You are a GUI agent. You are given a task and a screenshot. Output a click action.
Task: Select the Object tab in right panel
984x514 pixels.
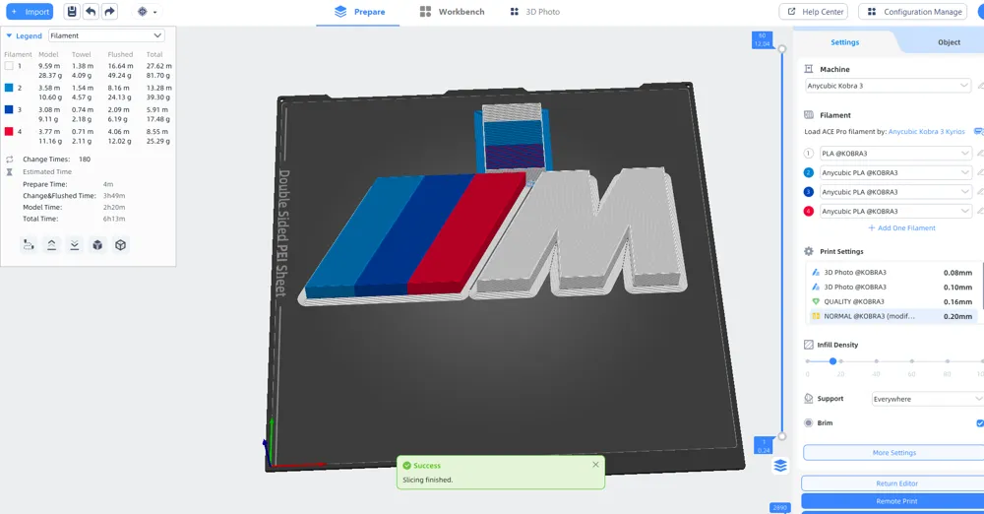point(949,42)
